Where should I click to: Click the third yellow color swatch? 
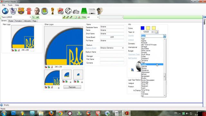[154, 28]
